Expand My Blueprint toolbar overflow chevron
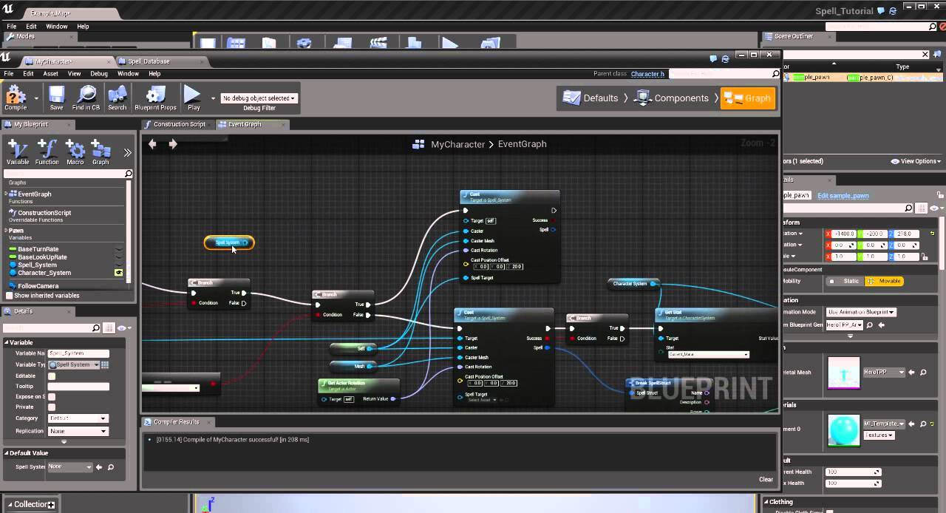Screen dimensions: 946x513 coord(127,153)
